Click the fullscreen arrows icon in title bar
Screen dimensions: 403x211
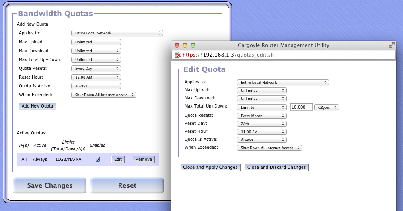click(391, 45)
